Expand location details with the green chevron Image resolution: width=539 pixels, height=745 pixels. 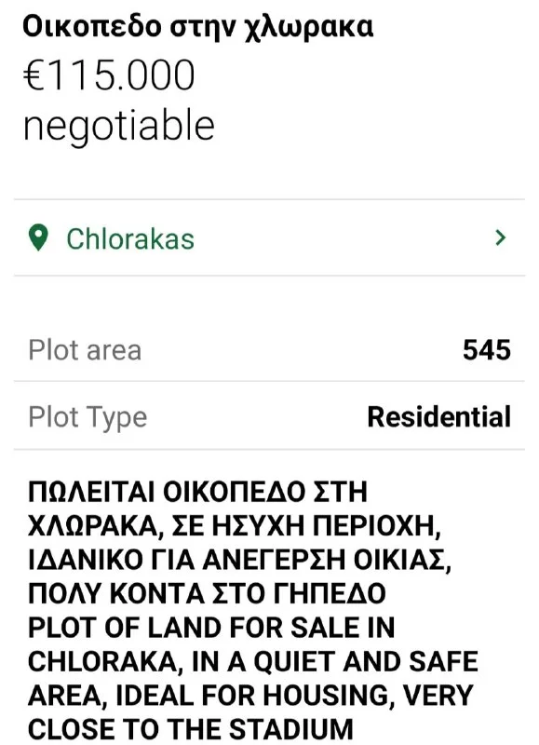(500, 237)
